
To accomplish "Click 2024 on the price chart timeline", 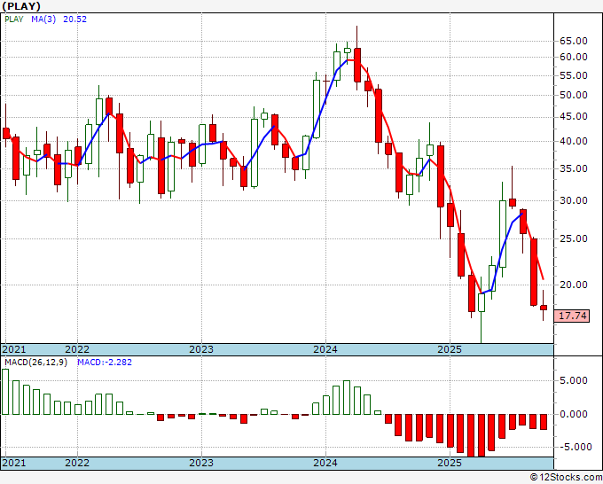I will coord(325,349).
